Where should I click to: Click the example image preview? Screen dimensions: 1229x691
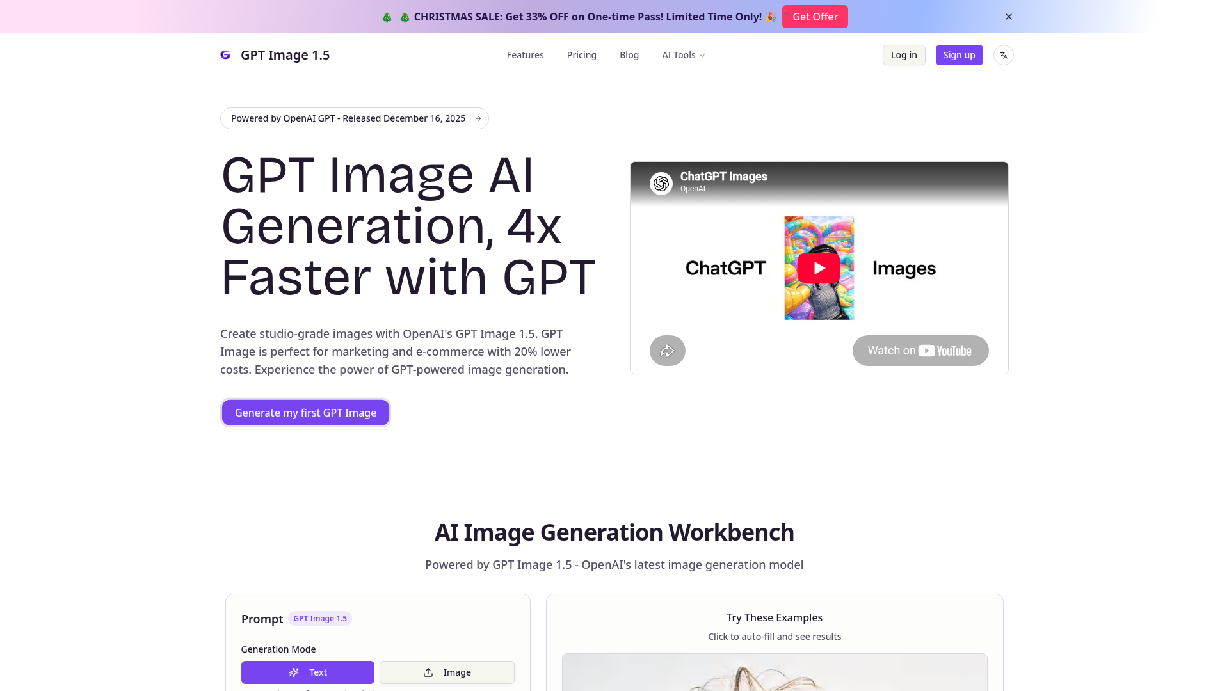tap(775, 672)
